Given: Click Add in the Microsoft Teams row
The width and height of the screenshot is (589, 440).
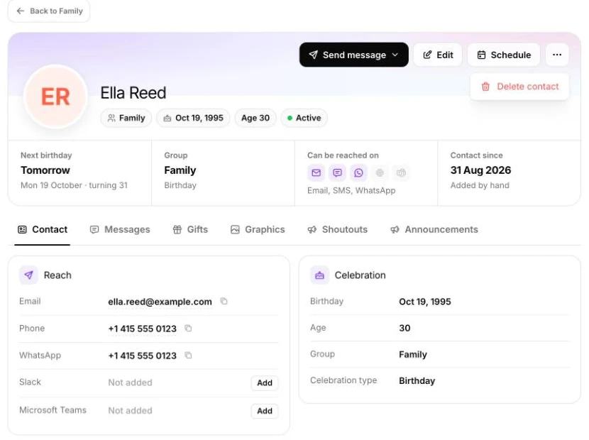Looking at the screenshot, I should click(x=265, y=411).
